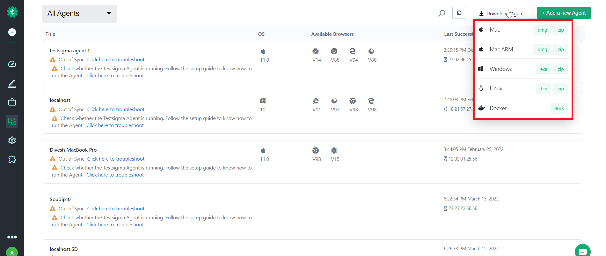Viewport: 606px width, 256px height.
Task: Open the chat support bubble icon
Action: coord(583,251)
